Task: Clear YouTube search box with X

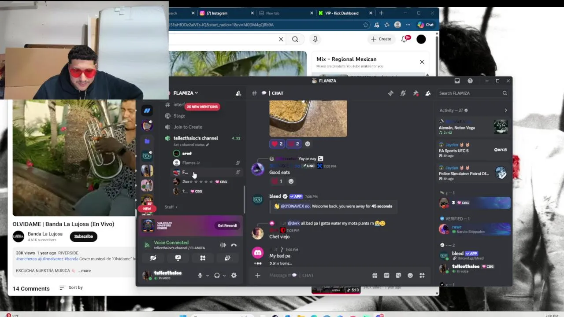Action: click(x=281, y=39)
